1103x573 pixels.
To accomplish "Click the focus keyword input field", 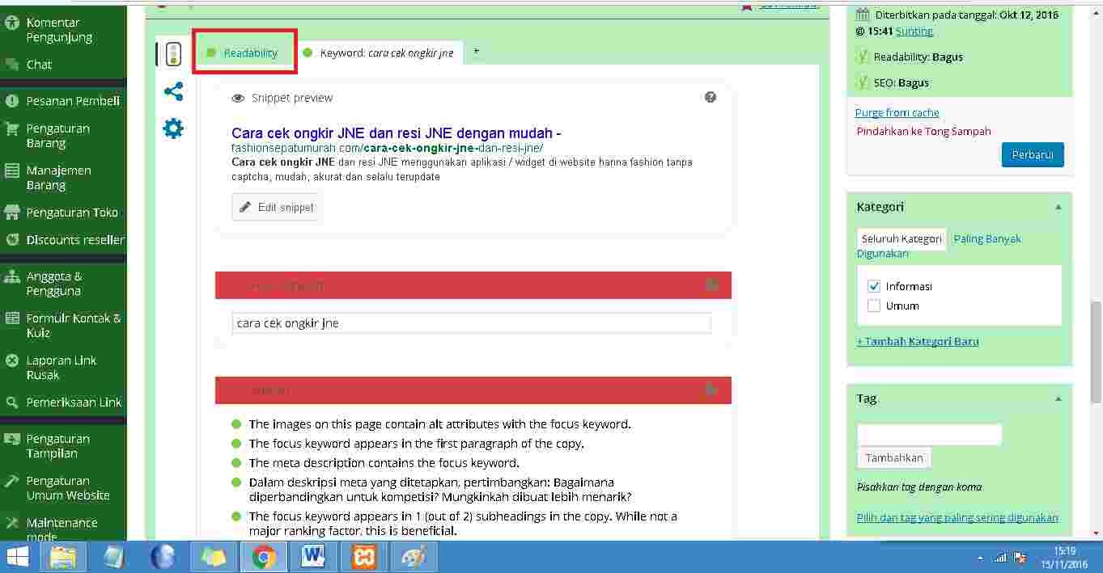I will tap(471, 323).
